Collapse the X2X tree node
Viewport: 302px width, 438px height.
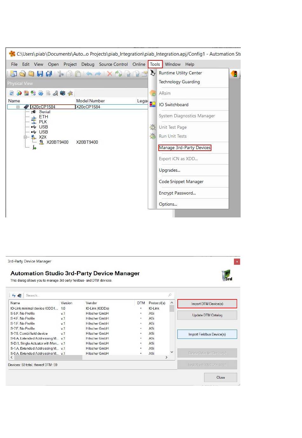pos(25,137)
